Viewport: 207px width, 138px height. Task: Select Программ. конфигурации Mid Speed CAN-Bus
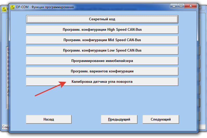[x=102, y=40]
